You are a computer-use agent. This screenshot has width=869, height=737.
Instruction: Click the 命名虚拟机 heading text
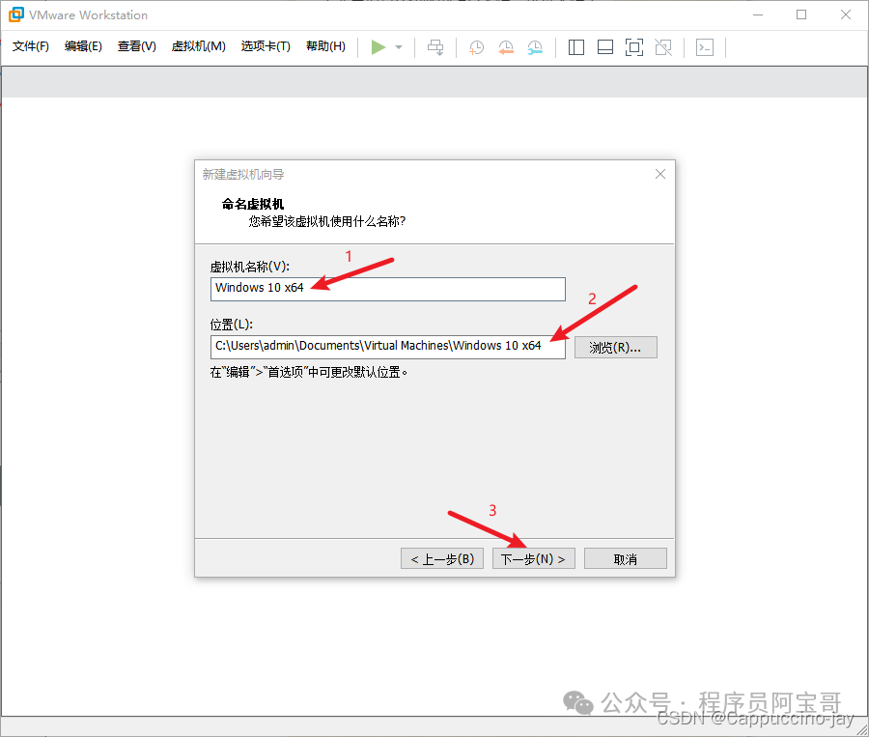tap(253, 204)
